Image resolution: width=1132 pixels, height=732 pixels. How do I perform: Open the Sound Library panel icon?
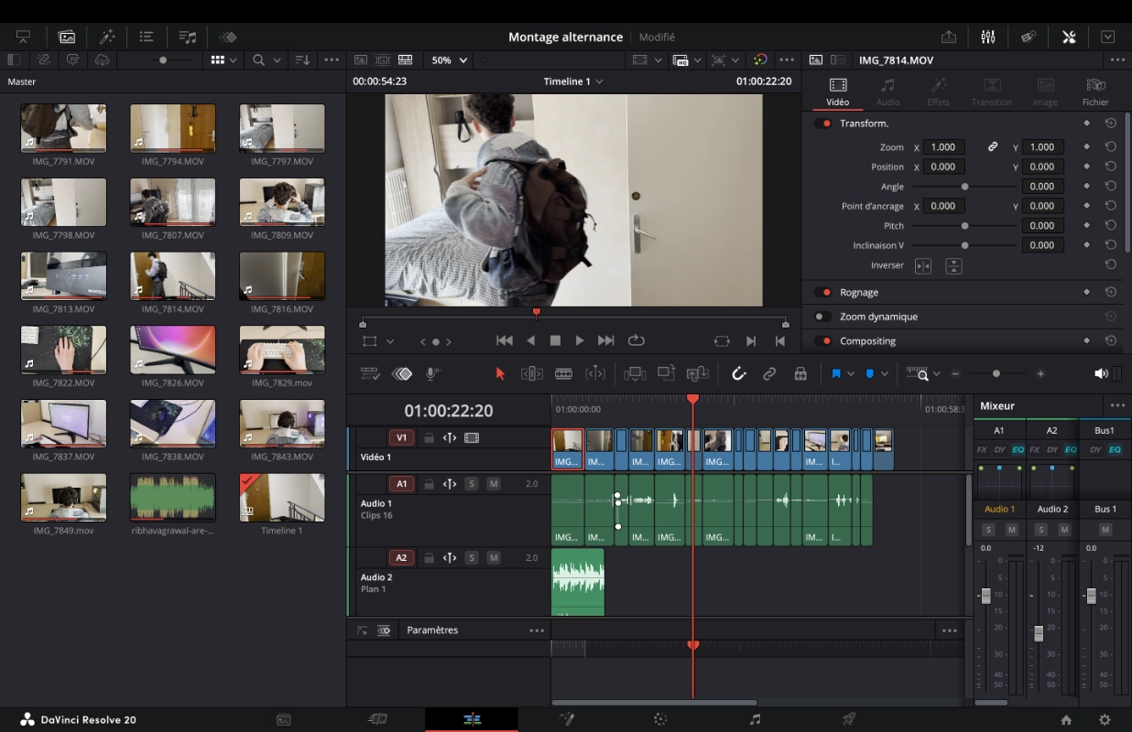(188, 37)
